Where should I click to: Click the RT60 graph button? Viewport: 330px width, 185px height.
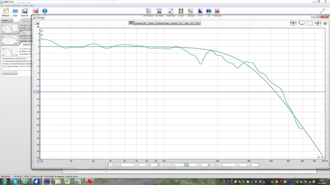tap(197, 23)
